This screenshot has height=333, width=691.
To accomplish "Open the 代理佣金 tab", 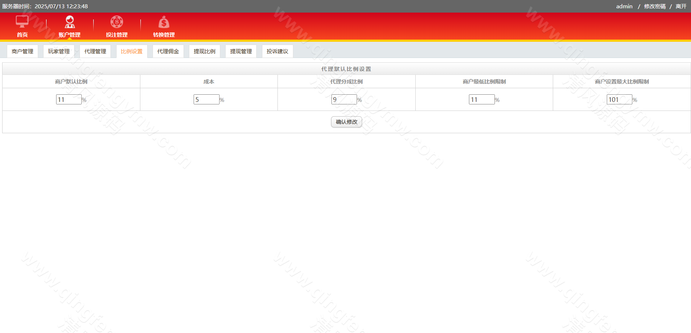I will click(168, 51).
